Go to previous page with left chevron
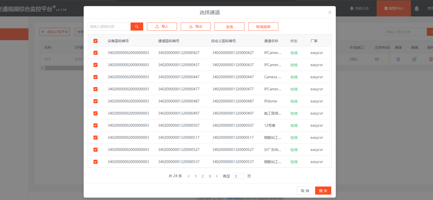This screenshot has height=200, width=433. tap(189, 176)
